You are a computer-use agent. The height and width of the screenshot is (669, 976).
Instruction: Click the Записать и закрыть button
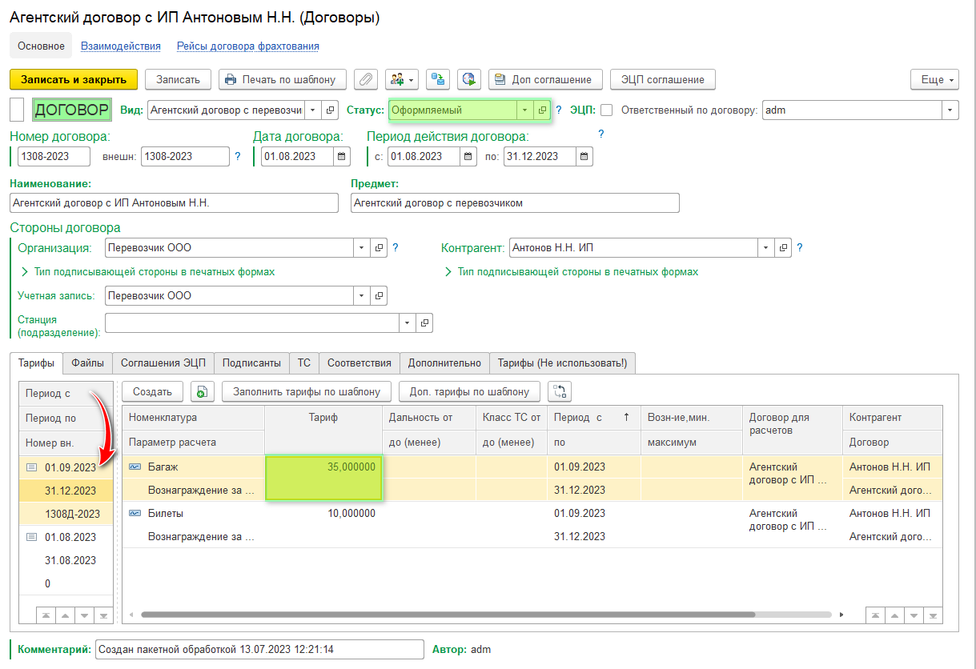click(74, 79)
